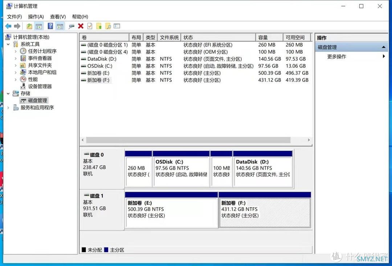
Task: Select the DataDisk (D:) volume row
Action: tap(195, 59)
